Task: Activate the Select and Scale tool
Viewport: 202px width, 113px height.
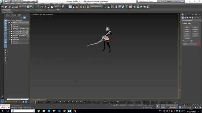Action: click(49, 7)
